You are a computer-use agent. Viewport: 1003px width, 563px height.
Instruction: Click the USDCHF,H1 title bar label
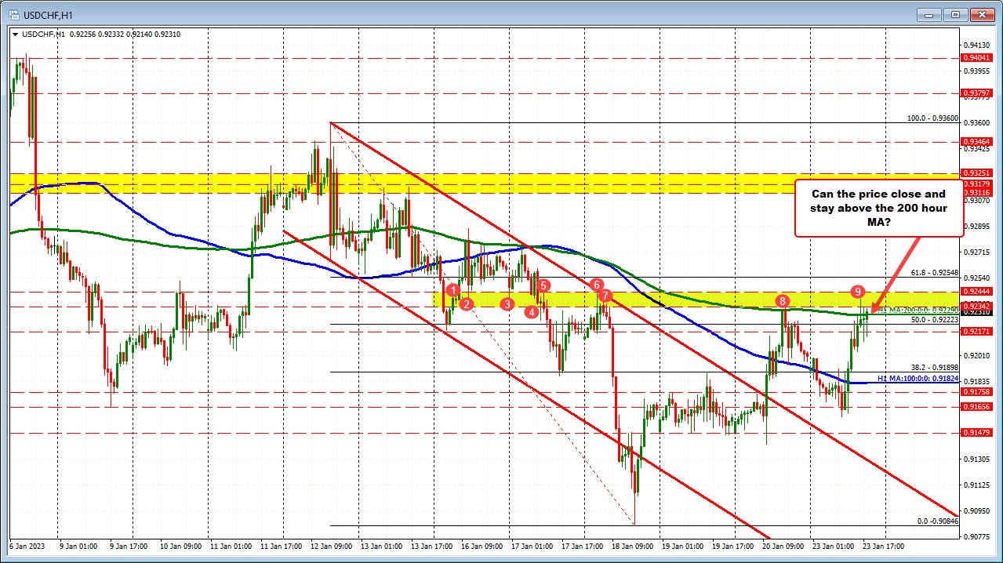(47, 13)
